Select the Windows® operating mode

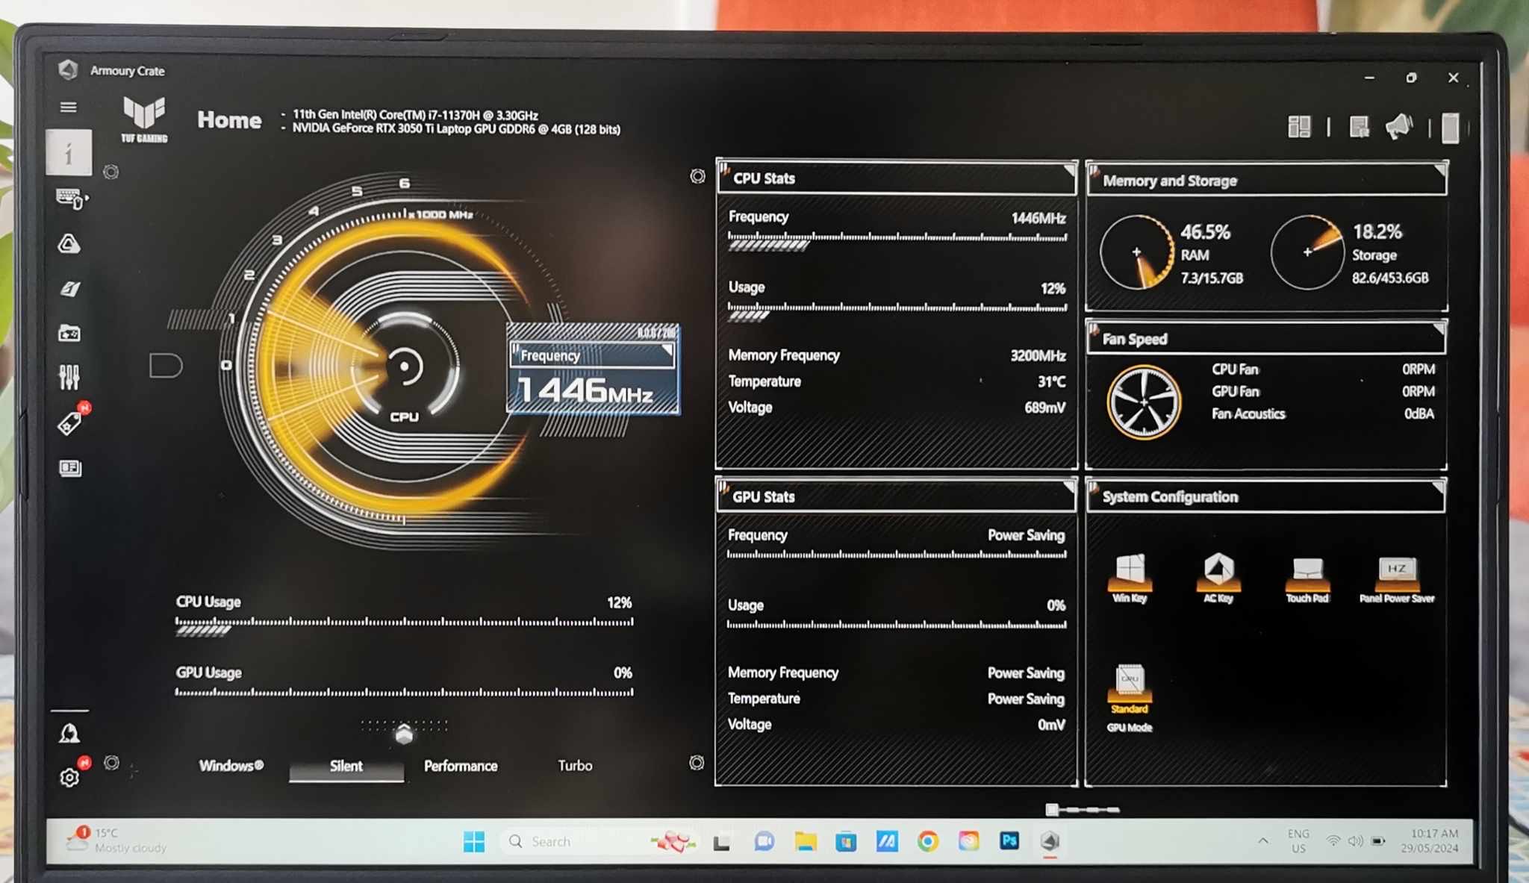[231, 766]
